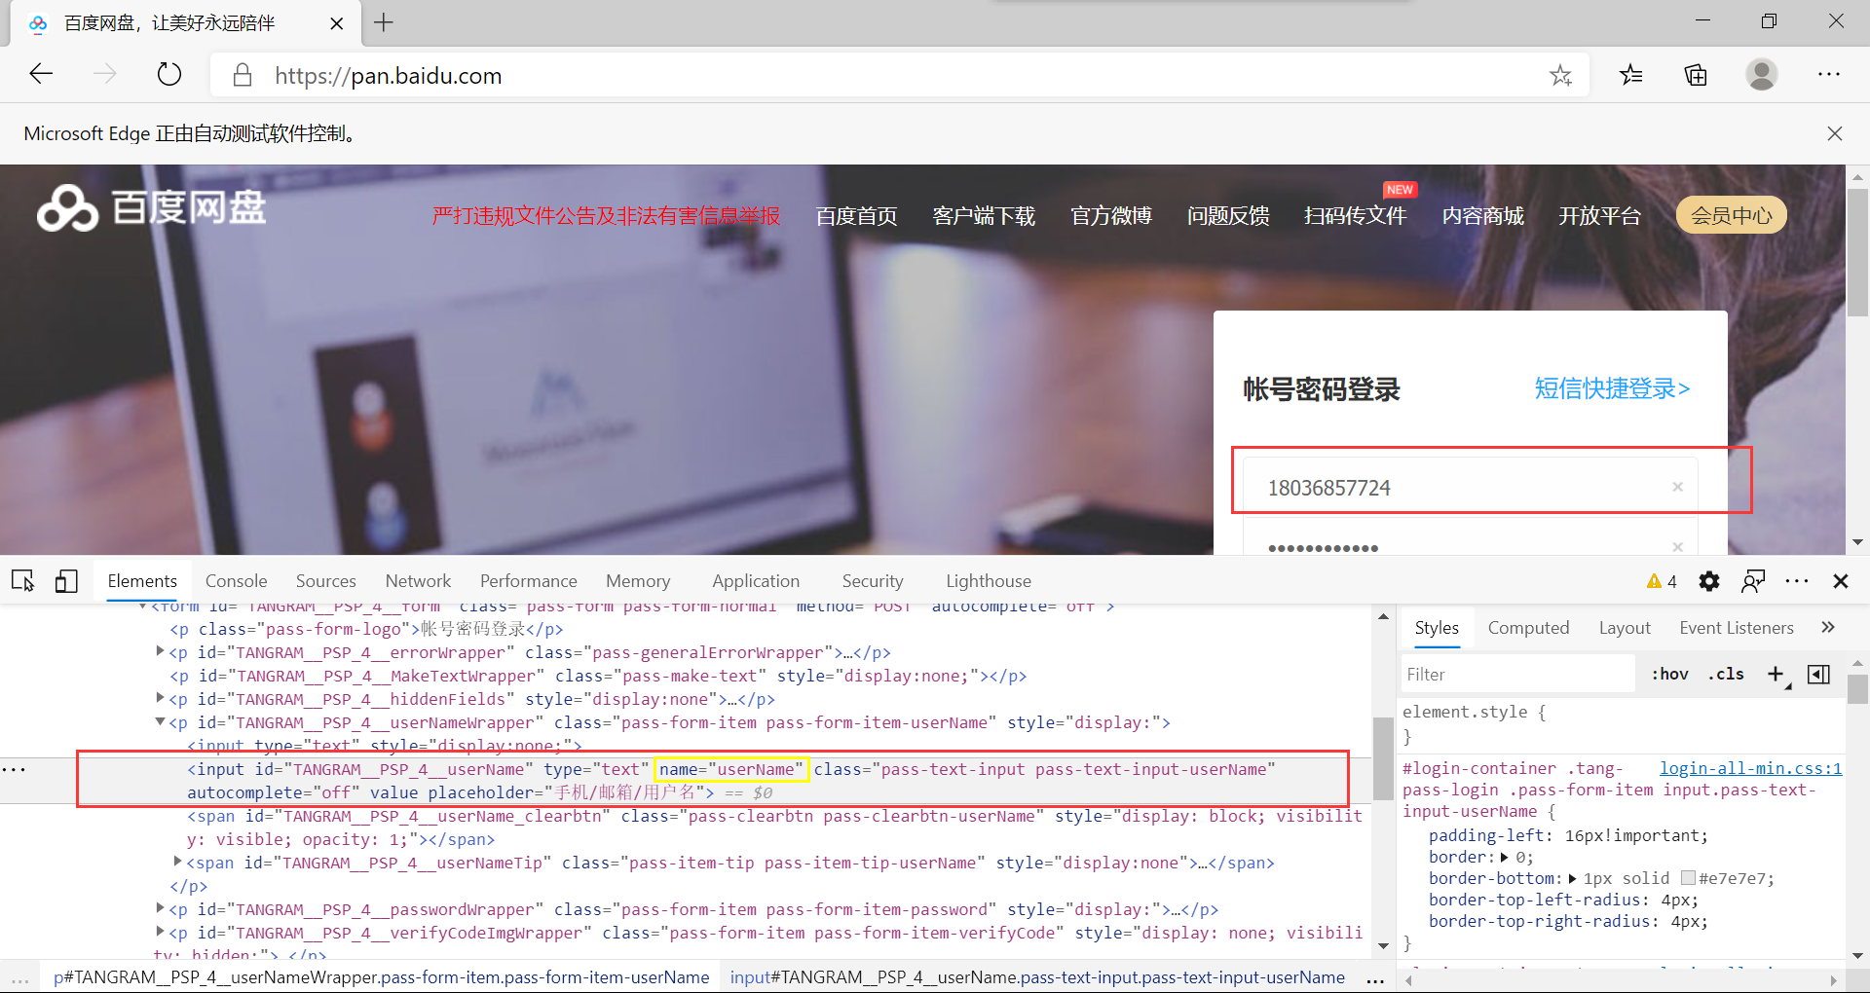Open Event Listeners tab
Image resolution: width=1870 pixels, height=993 pixels.
pyautogui.click(x=1737, y=628)
